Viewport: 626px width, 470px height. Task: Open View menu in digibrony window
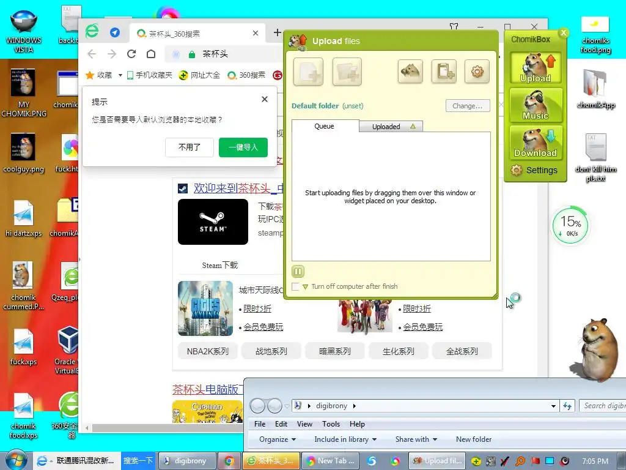304,424
